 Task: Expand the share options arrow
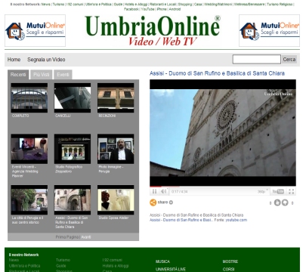click(171, 202)
